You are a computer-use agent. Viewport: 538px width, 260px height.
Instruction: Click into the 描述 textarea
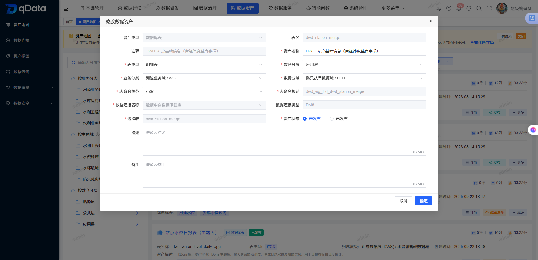tap(284, 142)
